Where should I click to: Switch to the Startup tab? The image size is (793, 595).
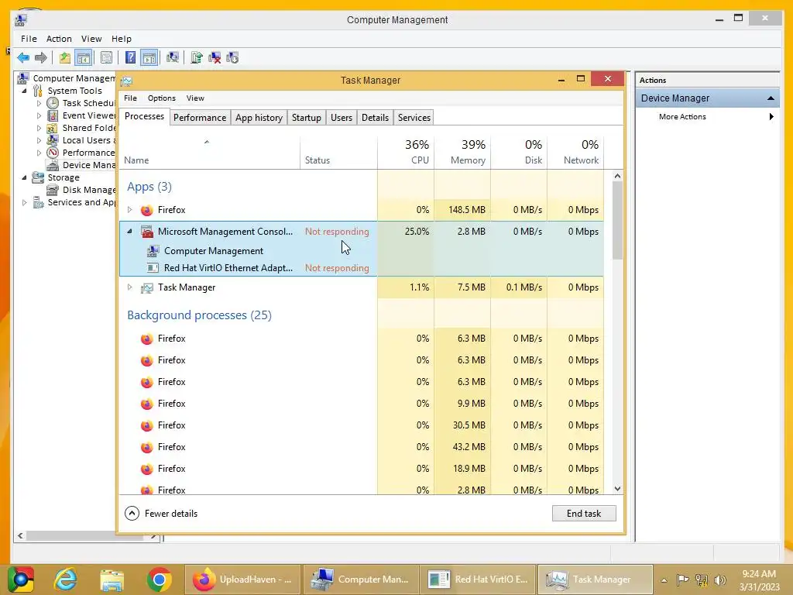pyautogui.click(x=307, y=118)
